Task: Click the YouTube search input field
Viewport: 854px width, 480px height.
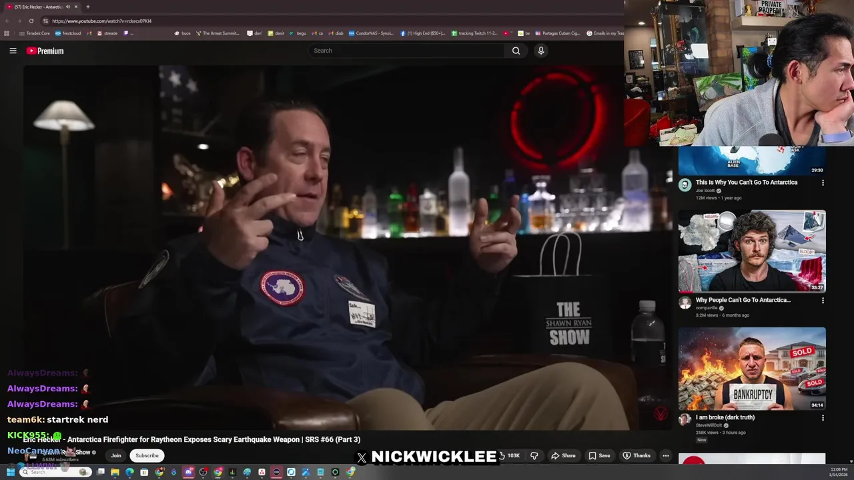Action: coord(406,51)
